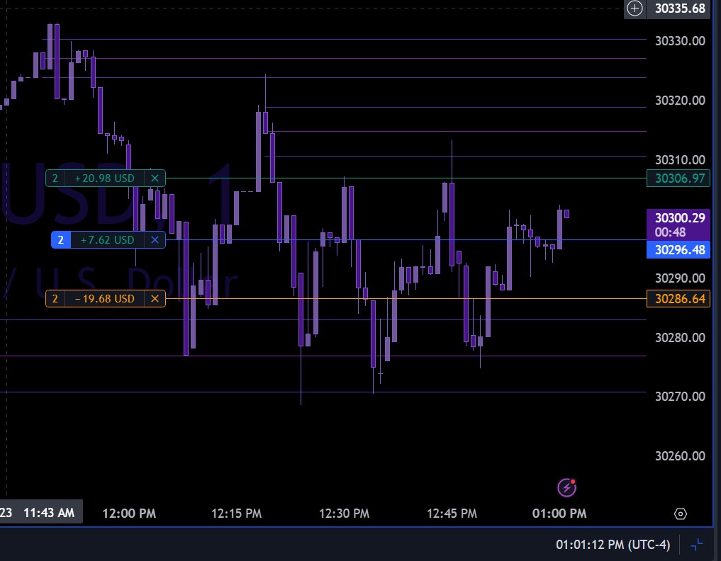Close the take-profit order +20.98 USD
This screenshot has height=561, width=721.
click(155, 178)
